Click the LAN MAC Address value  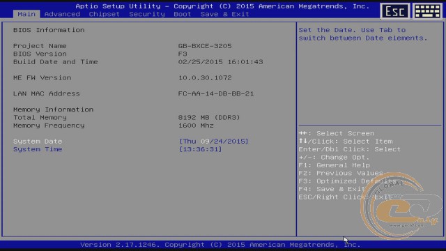(x=216, y=93)
